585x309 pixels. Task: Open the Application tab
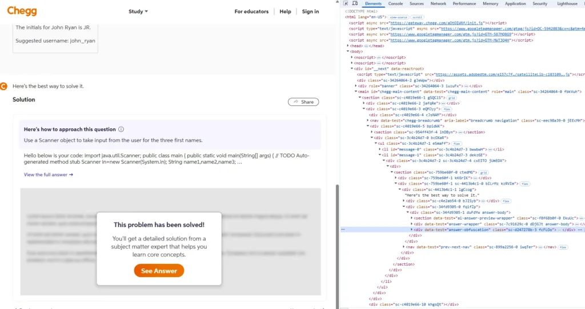pos(515,3)
